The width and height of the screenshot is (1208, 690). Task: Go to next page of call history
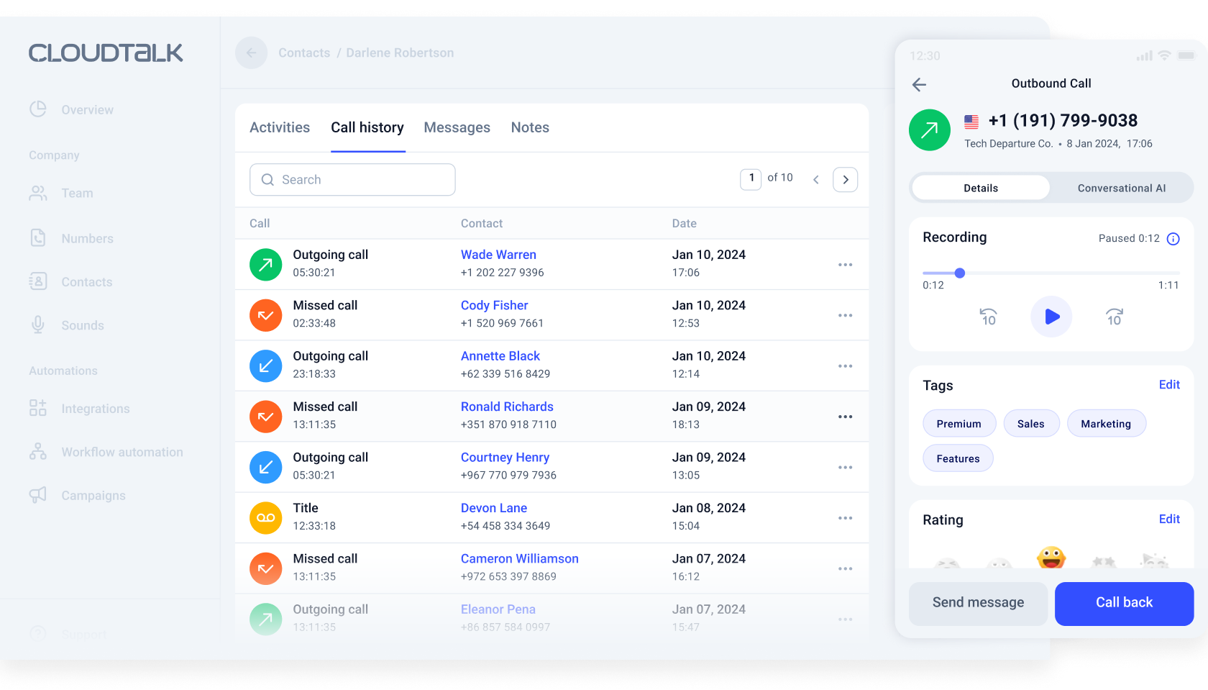[845, 180]
